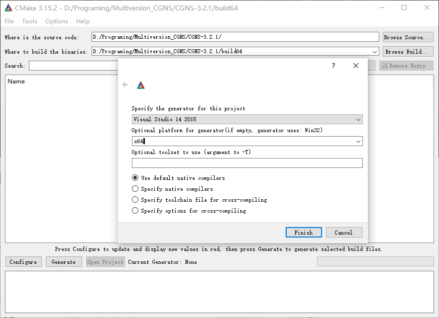Open the Tools menu

[x=30, y=21]
